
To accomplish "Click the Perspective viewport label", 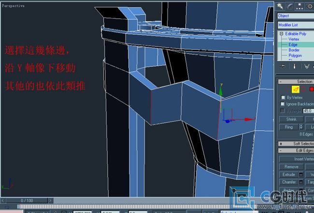I will pyautogui.click(x=13, y=6).
